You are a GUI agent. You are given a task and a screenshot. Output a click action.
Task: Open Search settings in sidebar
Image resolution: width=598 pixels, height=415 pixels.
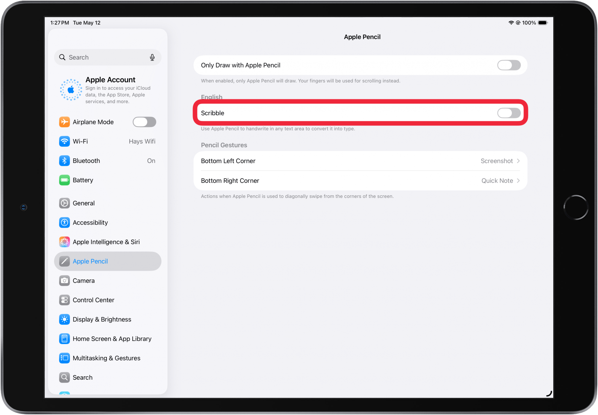[108, 377]
